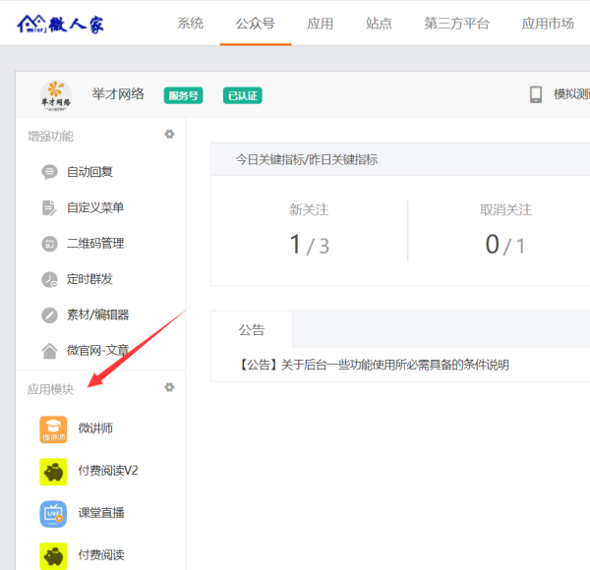
Task: Open 应用市场 menu
Action: 548,24
